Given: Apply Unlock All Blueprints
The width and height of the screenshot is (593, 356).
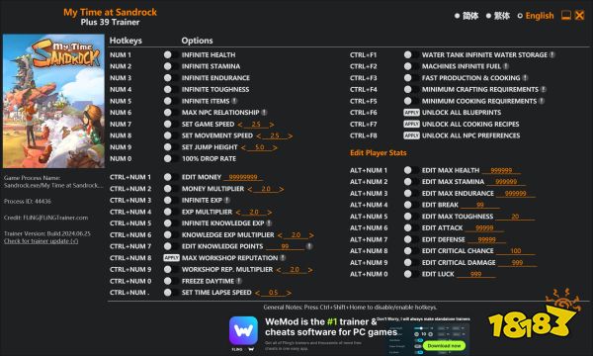Looking at the screenshot, I should point(411,113).
